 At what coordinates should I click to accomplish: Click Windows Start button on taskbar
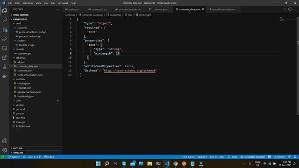click(x=98, y=164)
